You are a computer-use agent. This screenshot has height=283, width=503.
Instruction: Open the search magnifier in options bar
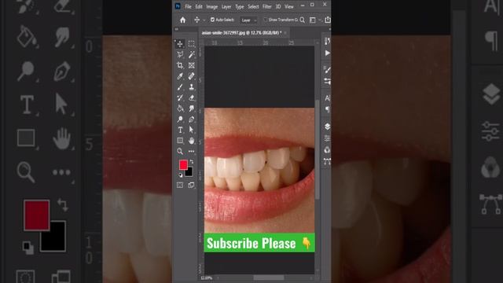(x=303, y=20)
